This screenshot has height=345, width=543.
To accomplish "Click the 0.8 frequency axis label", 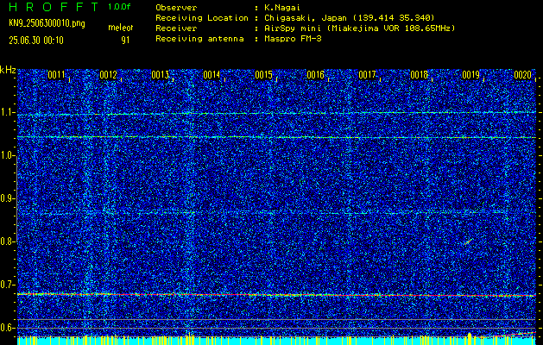I will point(7,241).
